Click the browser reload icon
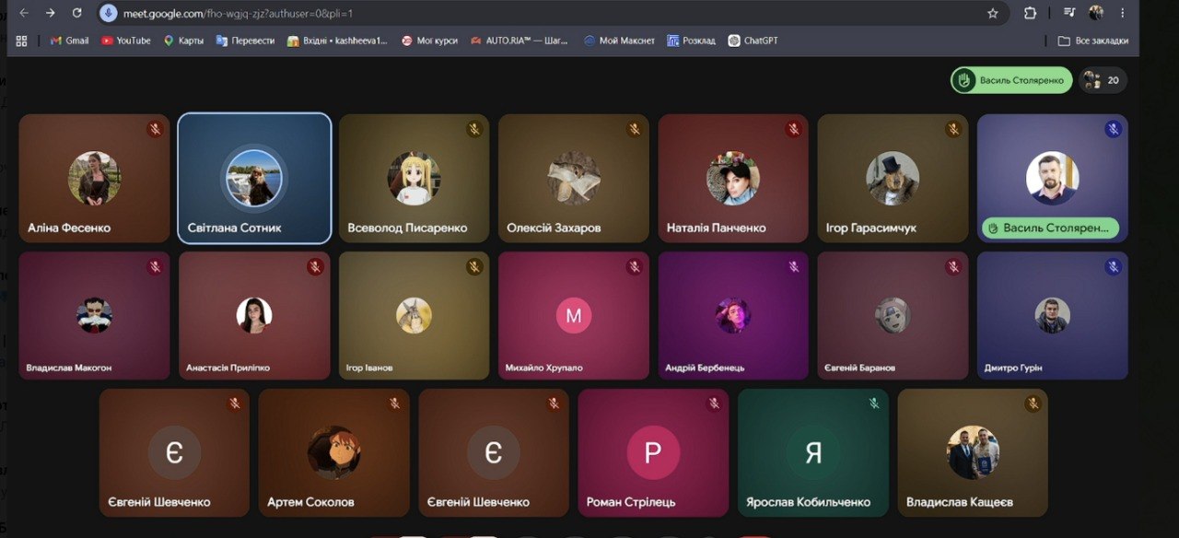This screenshot has height=538, width=1179. pos(76,13)
